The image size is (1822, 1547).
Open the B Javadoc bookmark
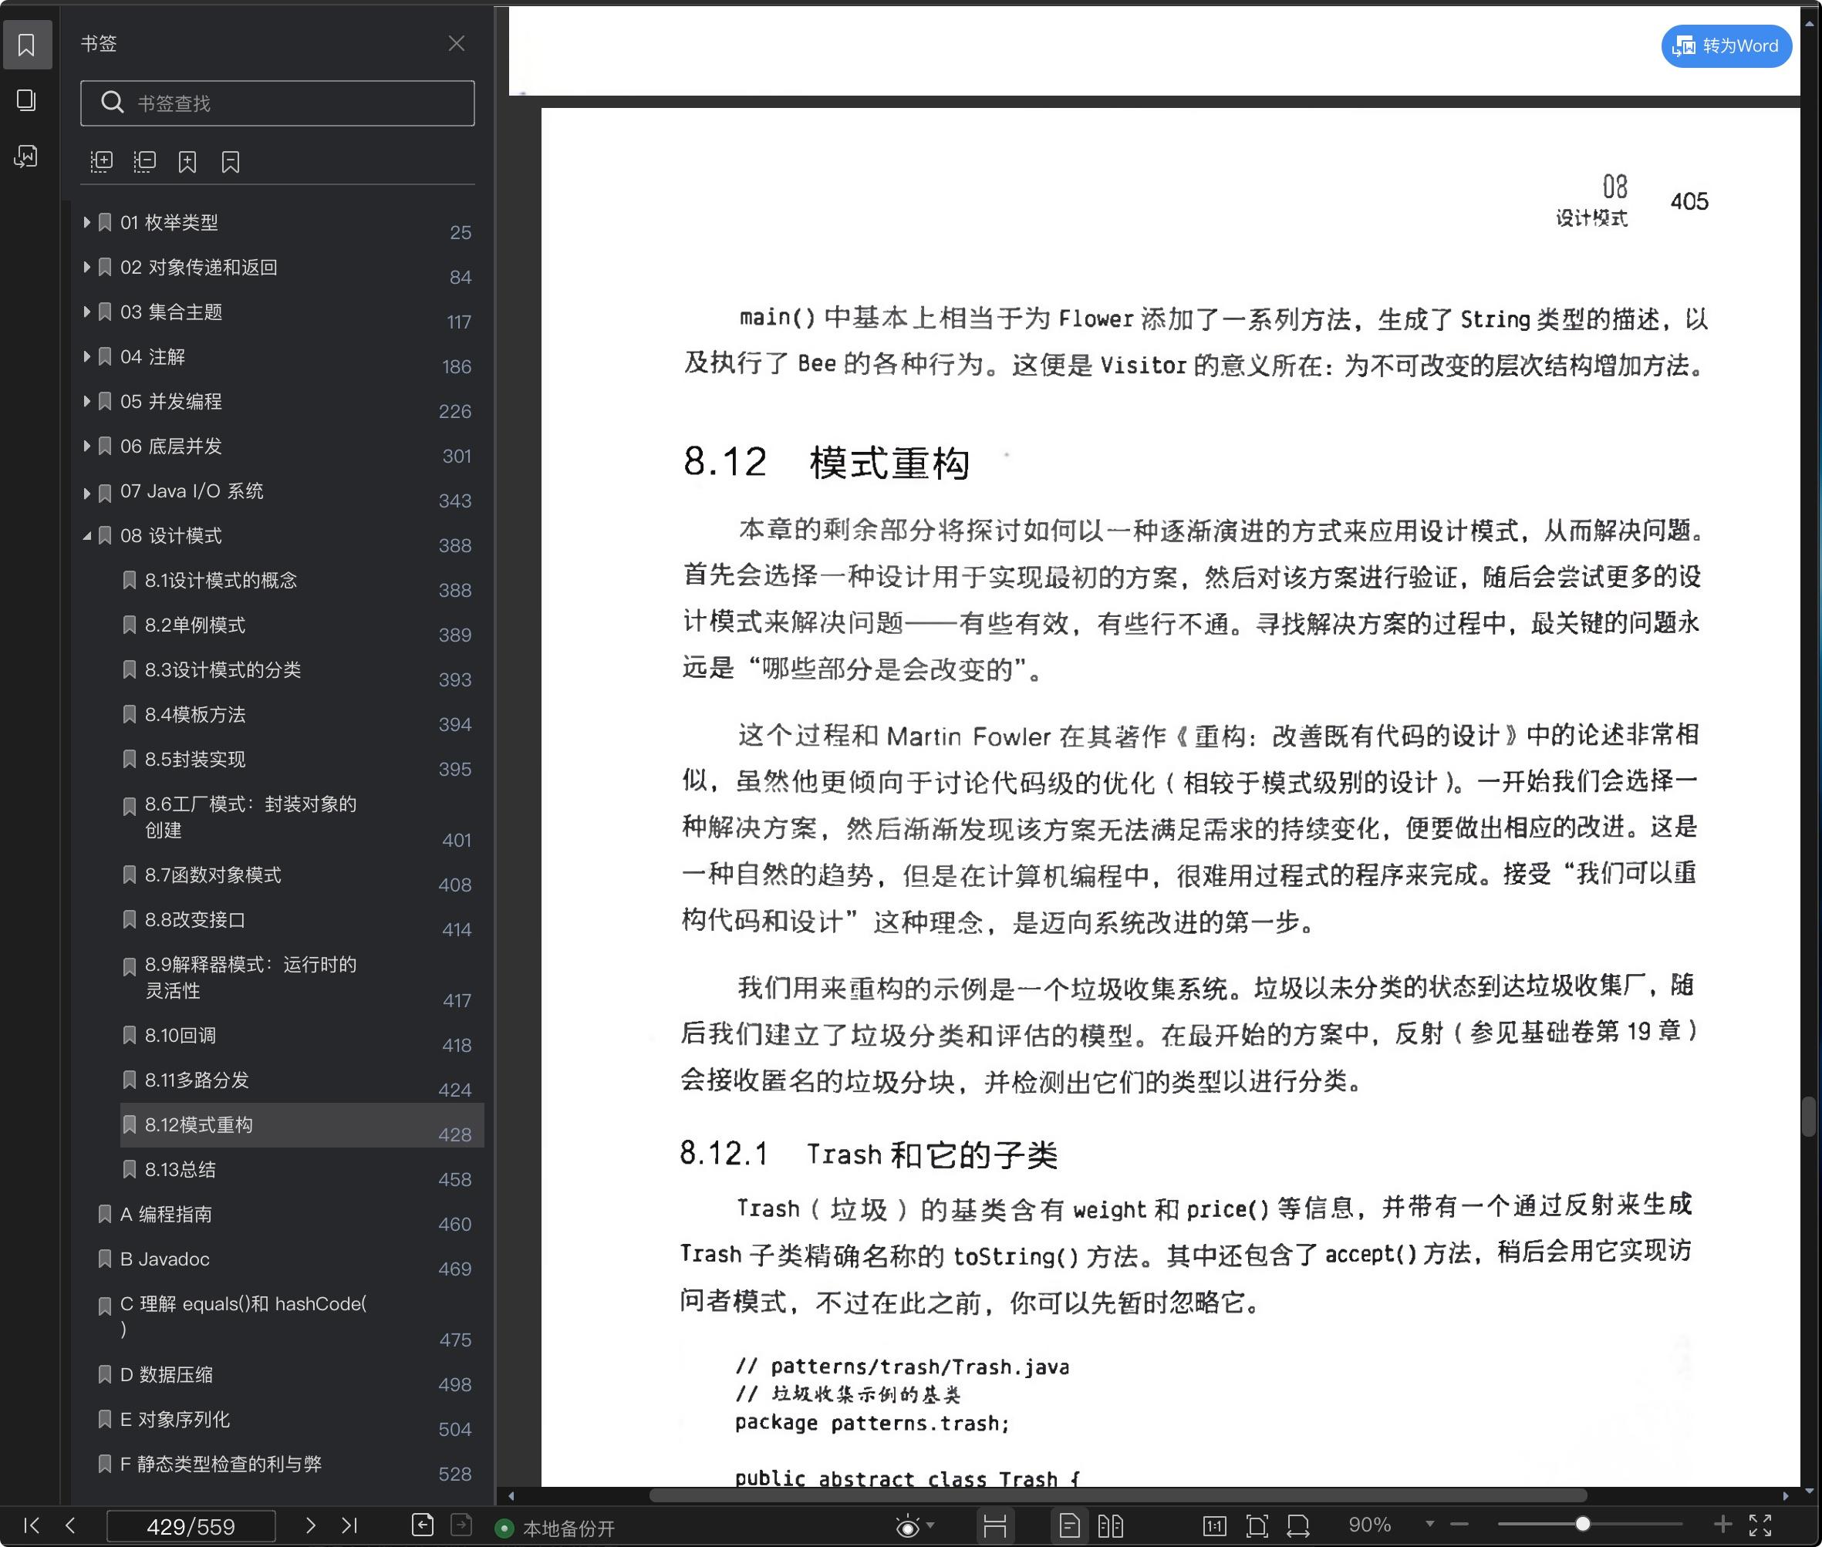coord(289,1259)
